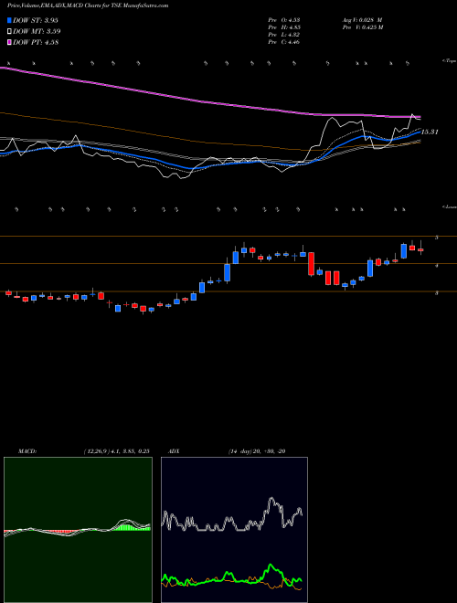Click the 'Pre C: 4.46' close value
457x603 pixels.
284,42
